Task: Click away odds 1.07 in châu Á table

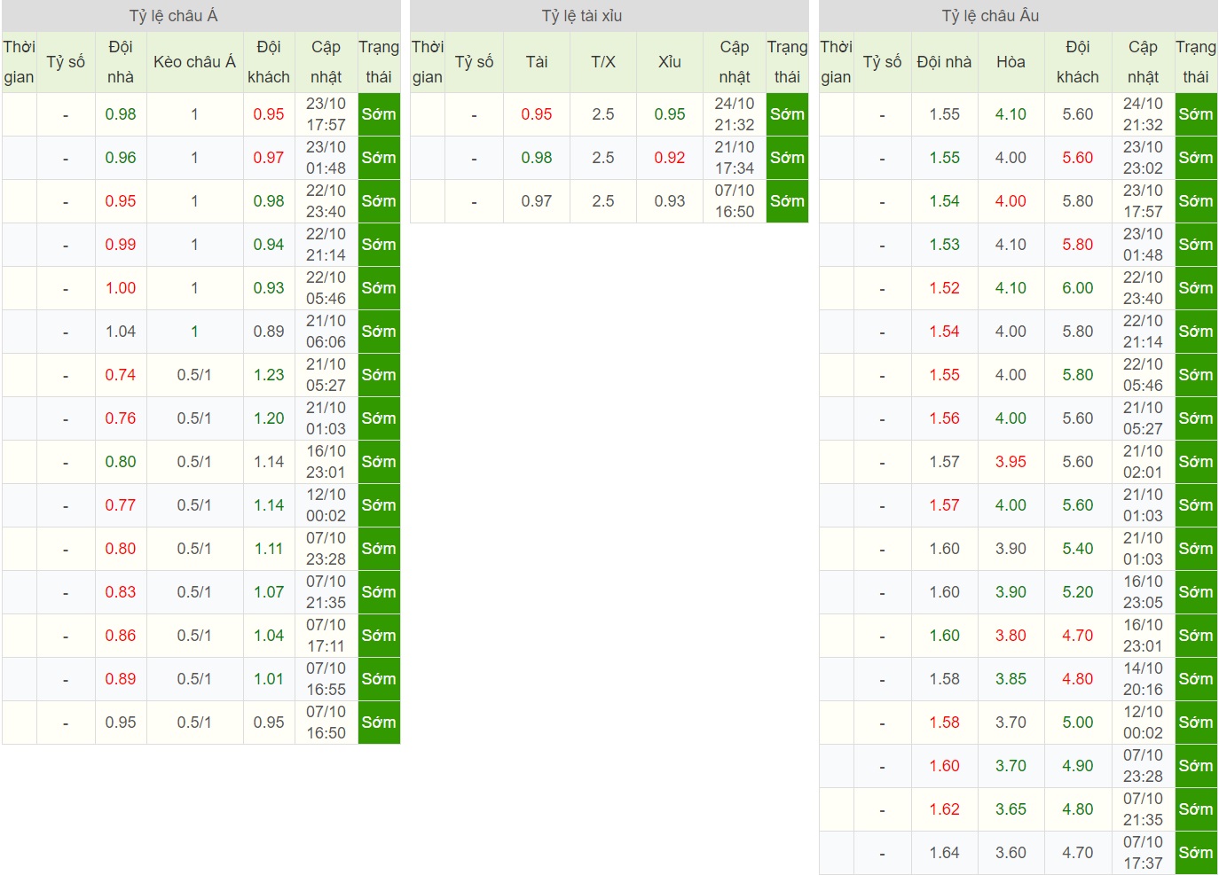Action: [x=269, y=592]
